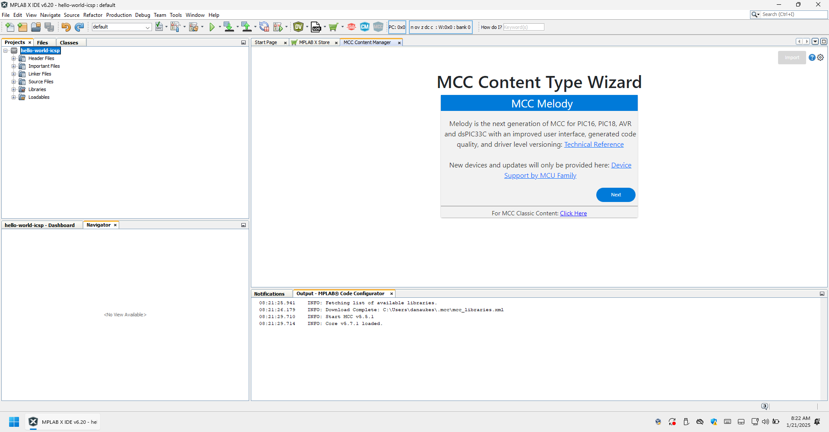Show the open documents list dropdown
The width and height of the screenshot is (829, 432).
coord(815,41)
